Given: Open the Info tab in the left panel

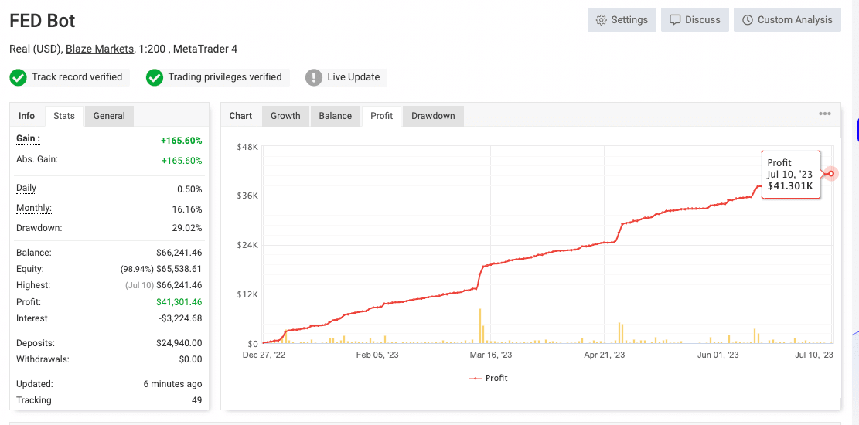Looking at the screenshot, I should [x=27, y=116].
